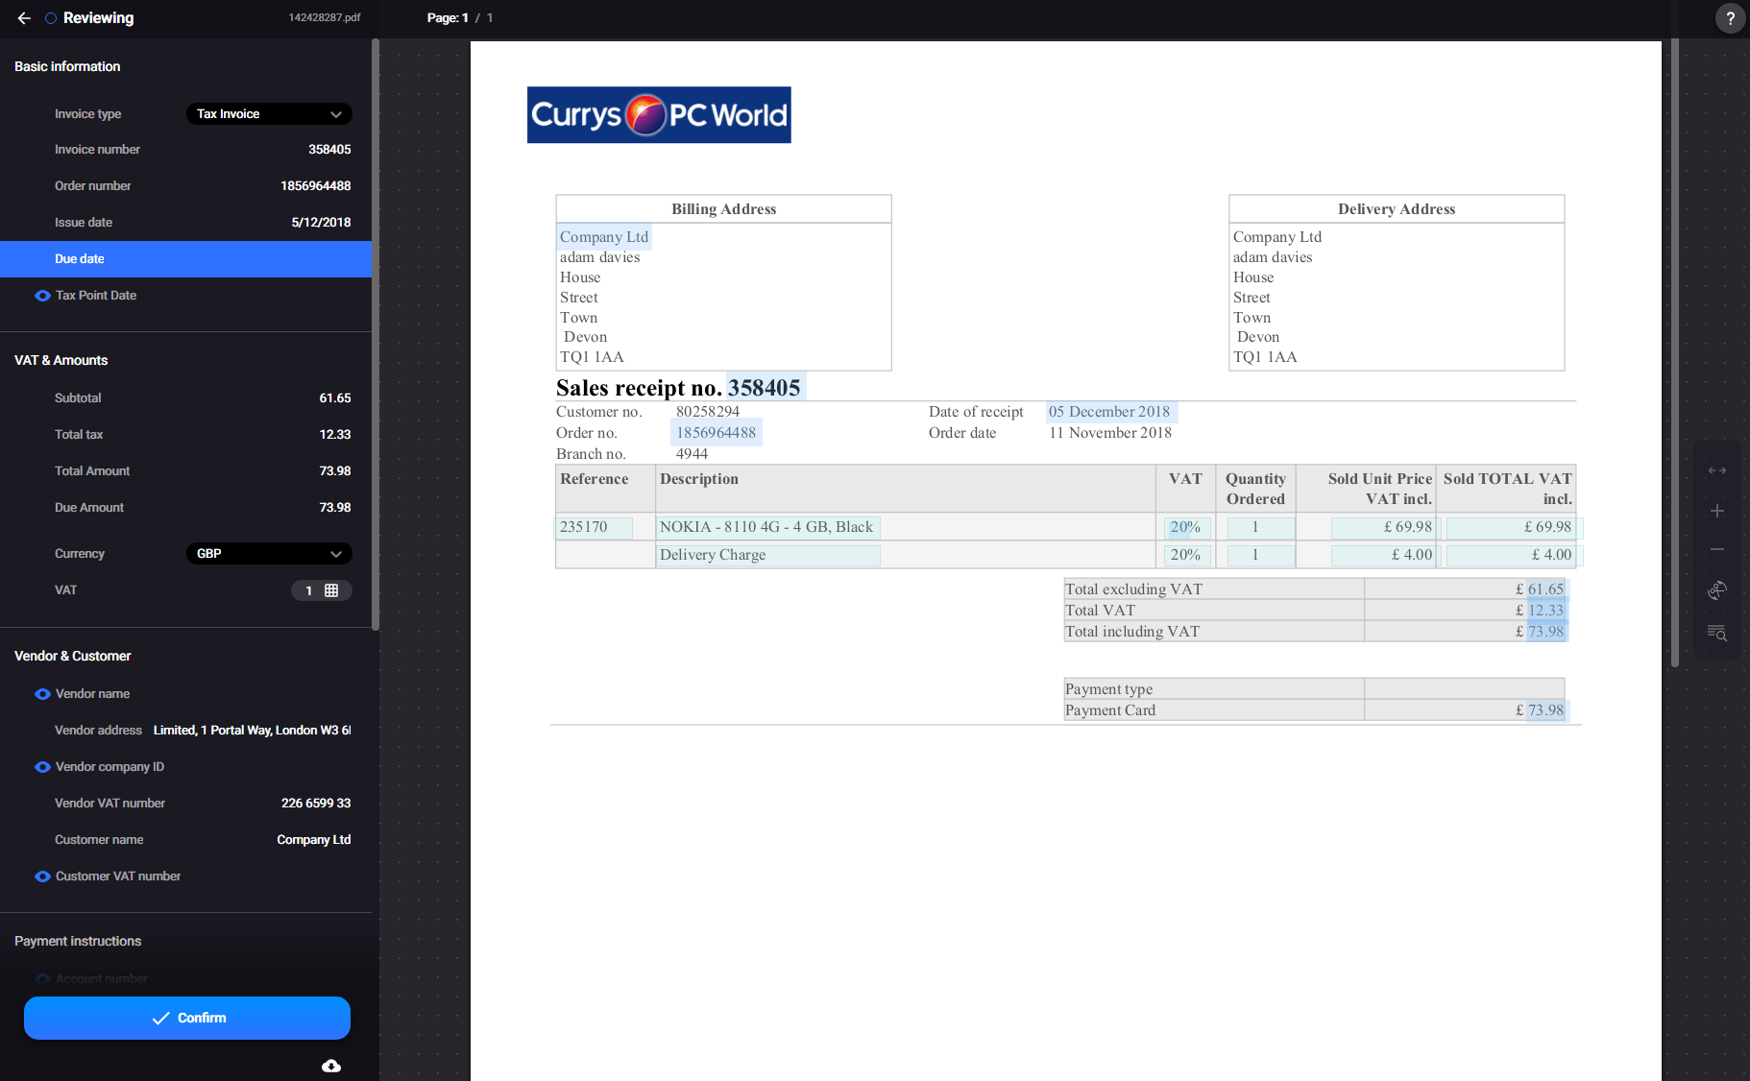Open the Currency dropdown set to GBP

[268, 553]
